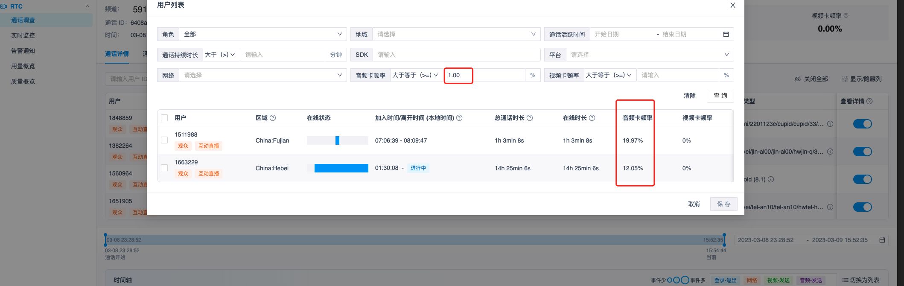Click the 关闭全部 button
This screenshot has width=904, height=286.
(x=811, y=79)
